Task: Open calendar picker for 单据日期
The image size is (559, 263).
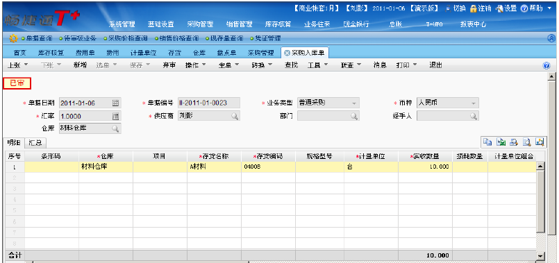Action: click(115, 103)
